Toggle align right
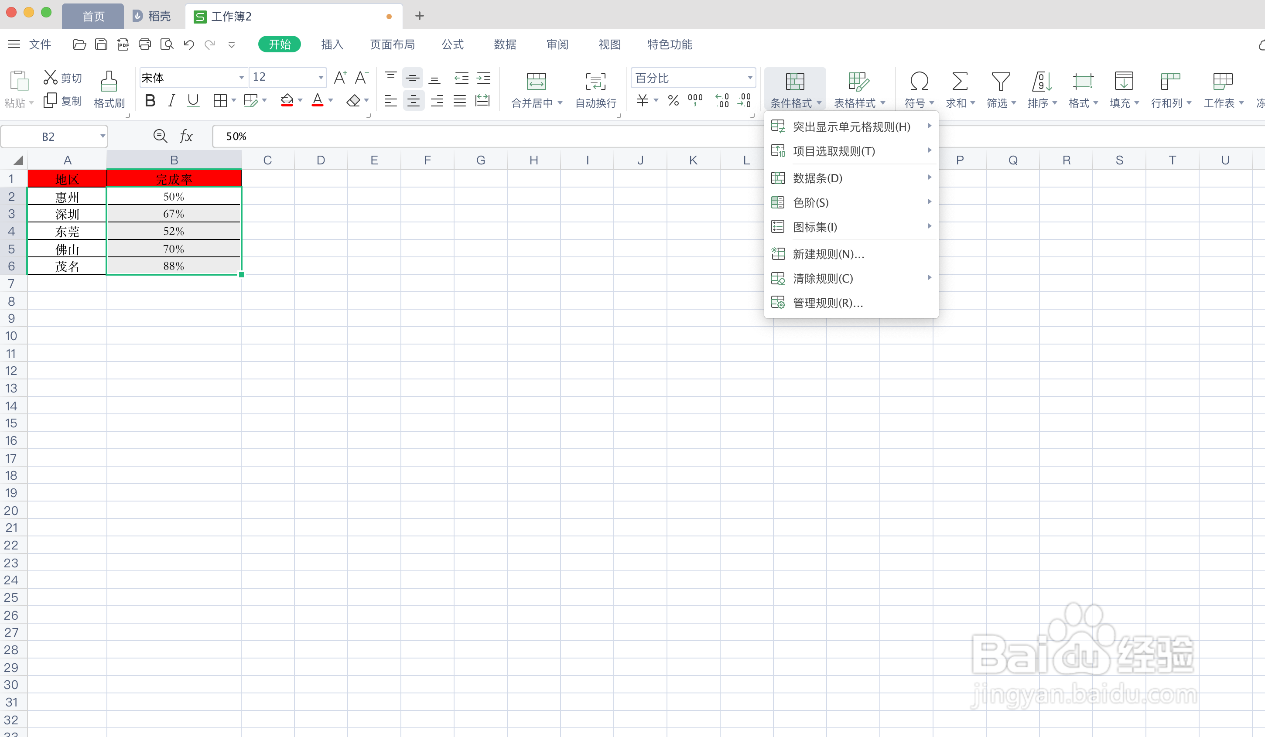Screen dimensions: 1265x737 (437, 101)
